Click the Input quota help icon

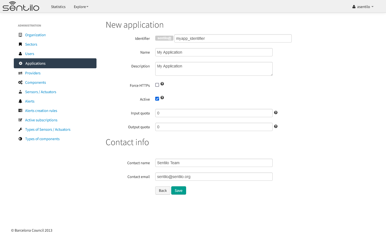tap(276, 112)
